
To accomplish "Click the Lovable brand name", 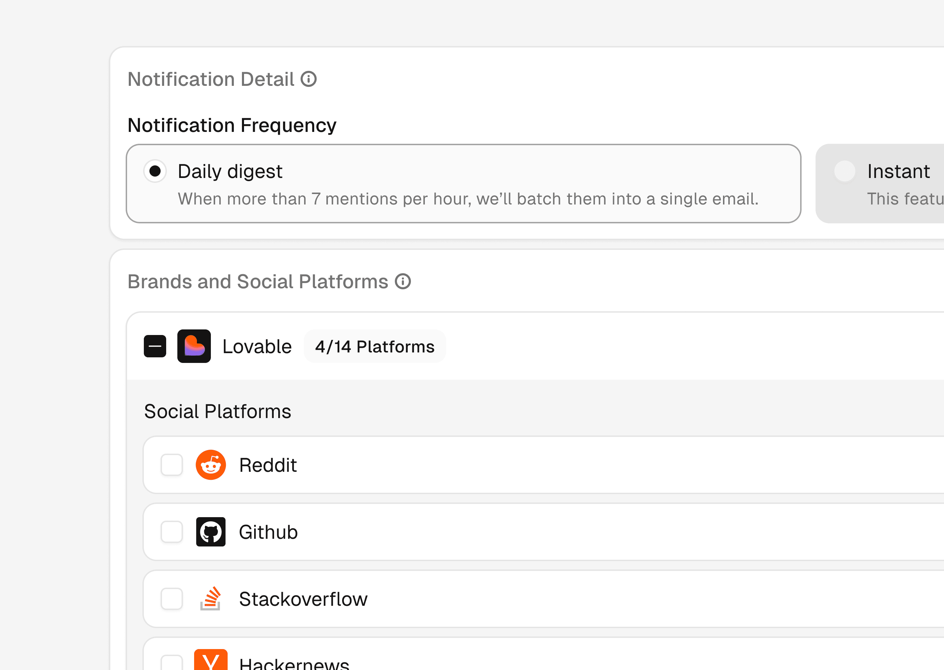I will [x=257, y=347].
